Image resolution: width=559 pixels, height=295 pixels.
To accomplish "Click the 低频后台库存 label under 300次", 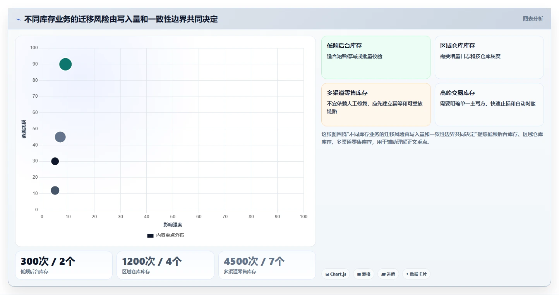I will pos(34,272).
